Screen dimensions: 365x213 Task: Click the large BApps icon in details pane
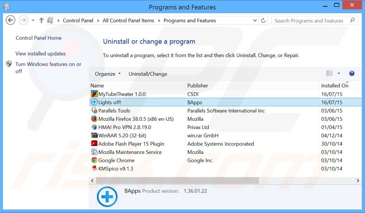pyautogui.click(x=107, y=196)
